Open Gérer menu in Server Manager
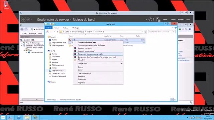 tap(165, 19)
